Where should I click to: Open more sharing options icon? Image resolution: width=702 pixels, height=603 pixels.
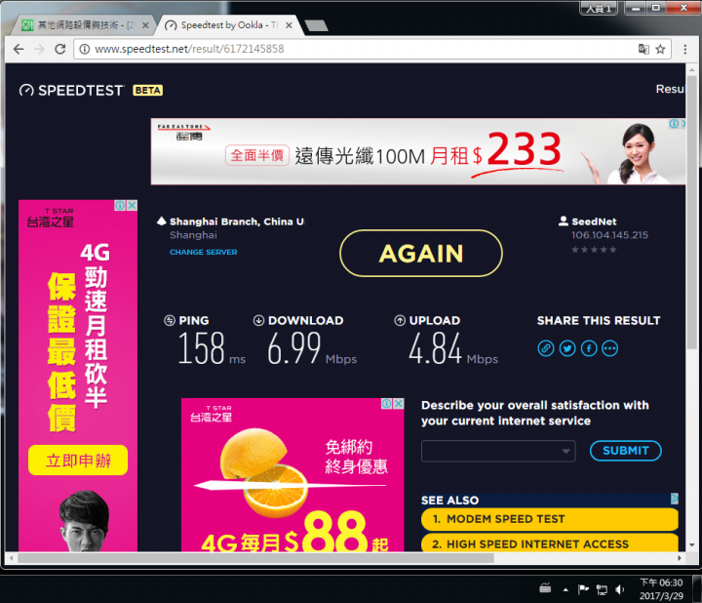click(609, 348)
